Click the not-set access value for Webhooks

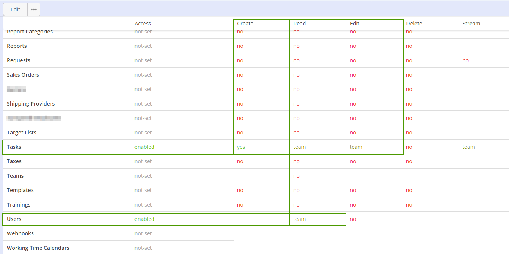[143, 233]
